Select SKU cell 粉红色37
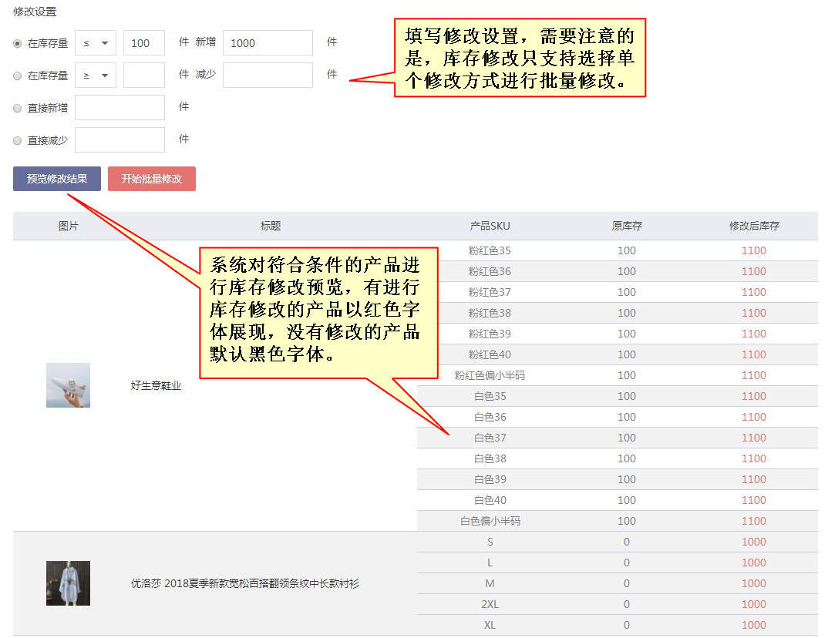This screenshot has width=828, height=638. [x=490, y=292]
